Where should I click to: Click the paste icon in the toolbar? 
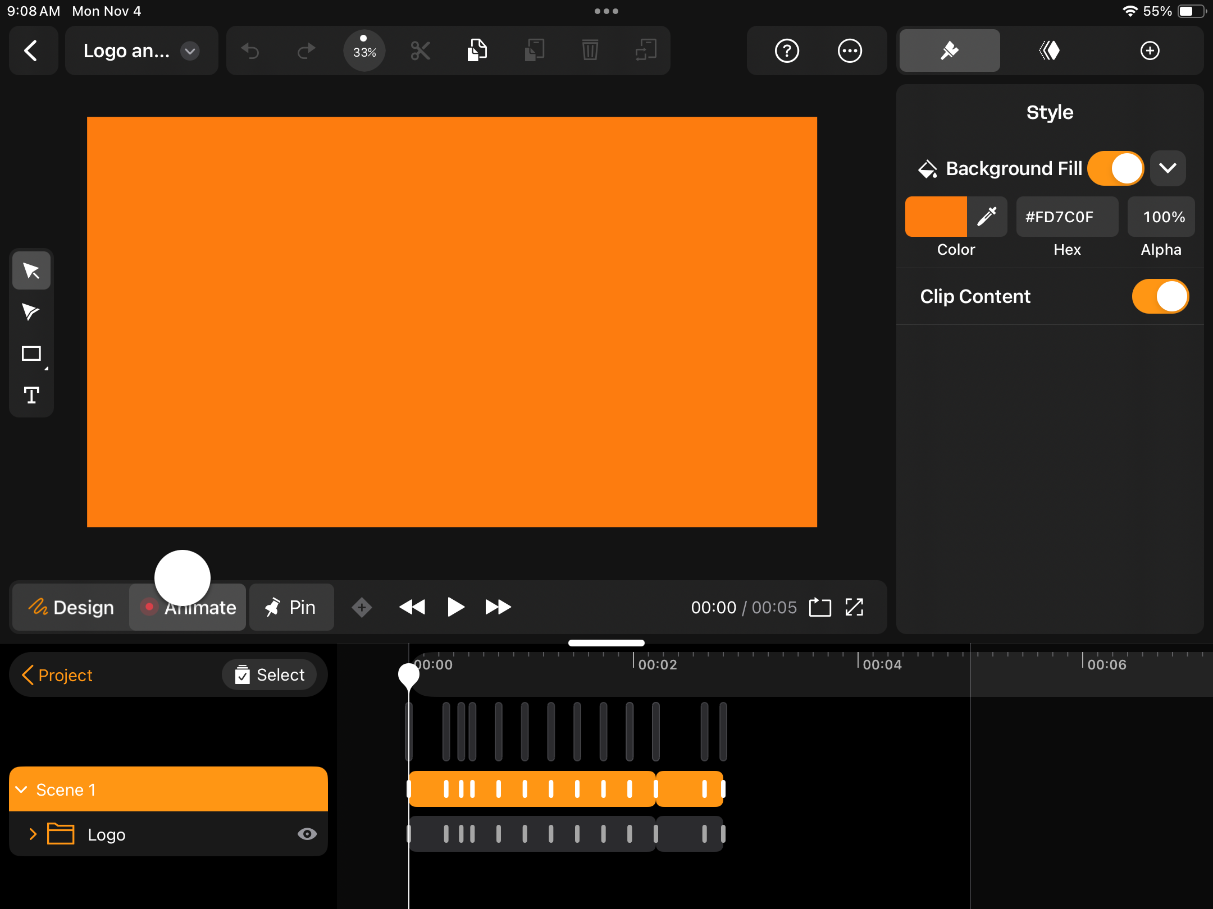click(534, 50)
